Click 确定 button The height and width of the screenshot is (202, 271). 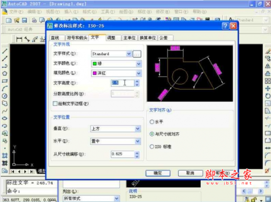[x=158, y=173]
